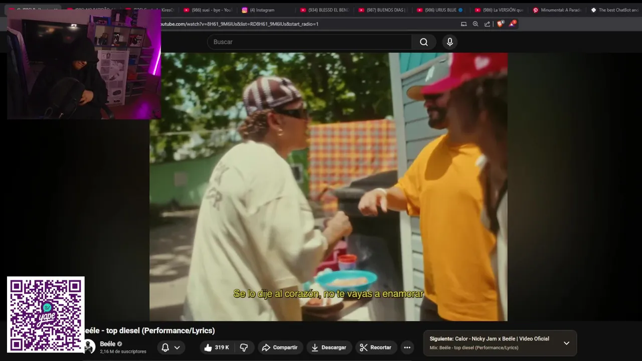Switch to The best ChatBot tab
The height and width of the screenshot is (361, 642).
click(x=614, y=10)
